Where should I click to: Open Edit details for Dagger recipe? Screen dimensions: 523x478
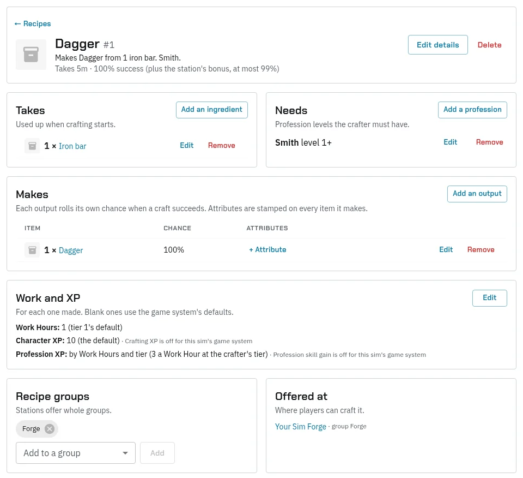[x=437, y=45]
